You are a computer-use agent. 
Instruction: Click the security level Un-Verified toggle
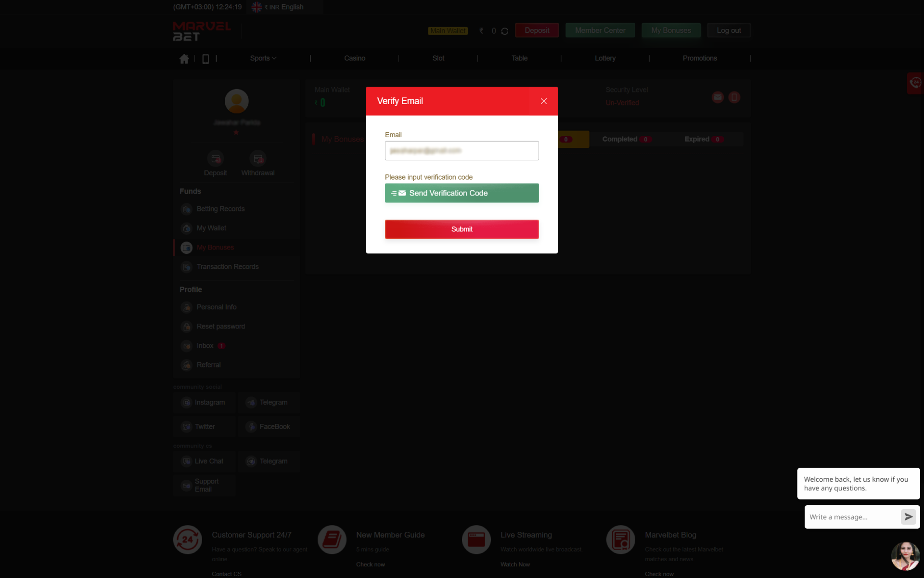pyautogui.click(x=622, y=103)
